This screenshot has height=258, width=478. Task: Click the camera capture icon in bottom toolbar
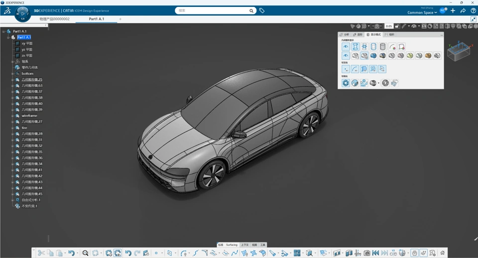click(x=366, y=253)
